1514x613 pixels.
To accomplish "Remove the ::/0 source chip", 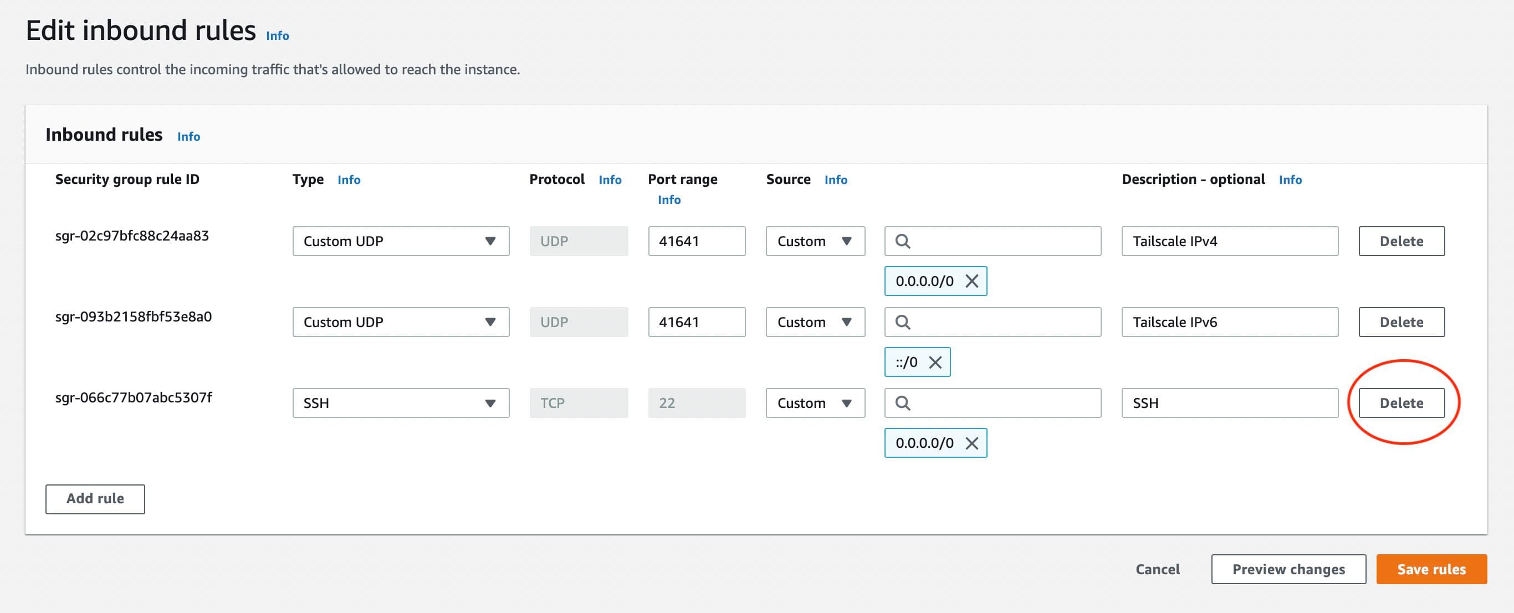I will (935, 362).
